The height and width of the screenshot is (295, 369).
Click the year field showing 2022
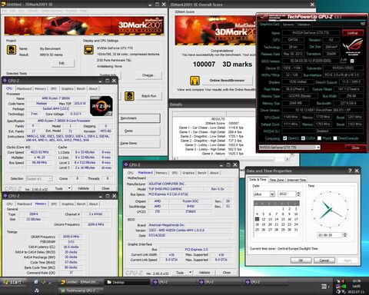pos(287,194)
